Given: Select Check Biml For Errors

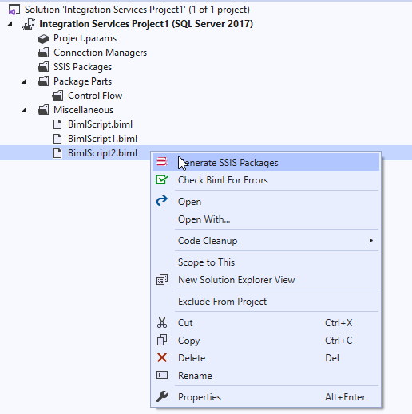Looking at the screenshot, I should point(266,180).
